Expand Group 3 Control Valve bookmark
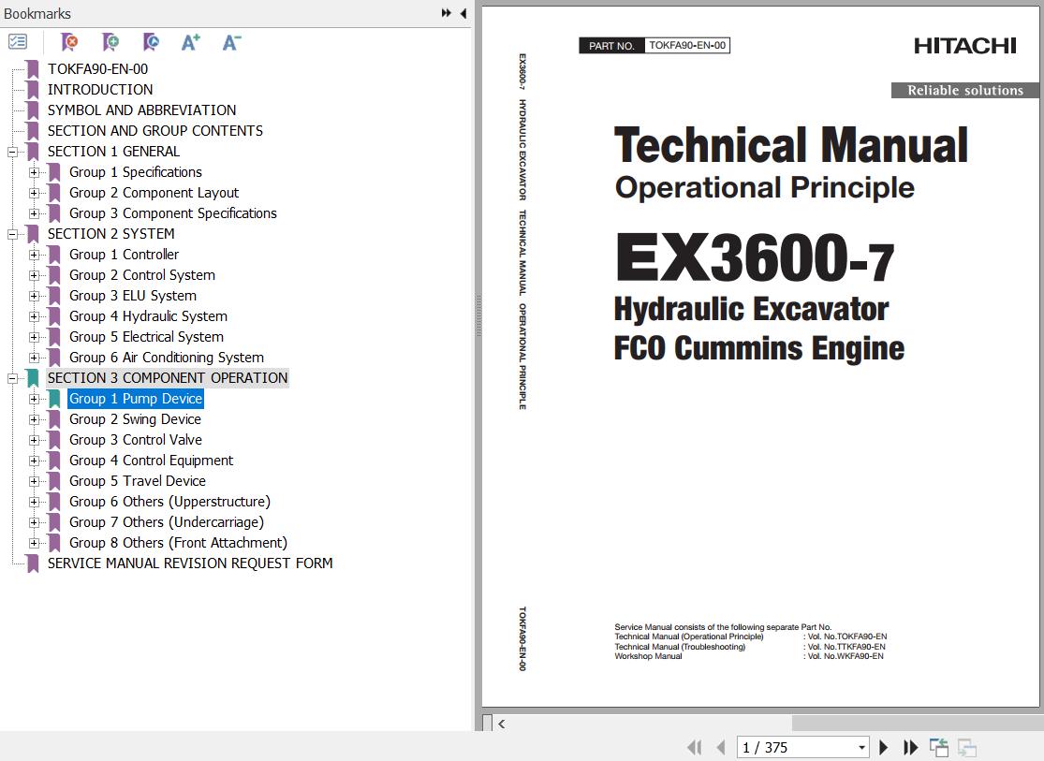 point(34,440)
